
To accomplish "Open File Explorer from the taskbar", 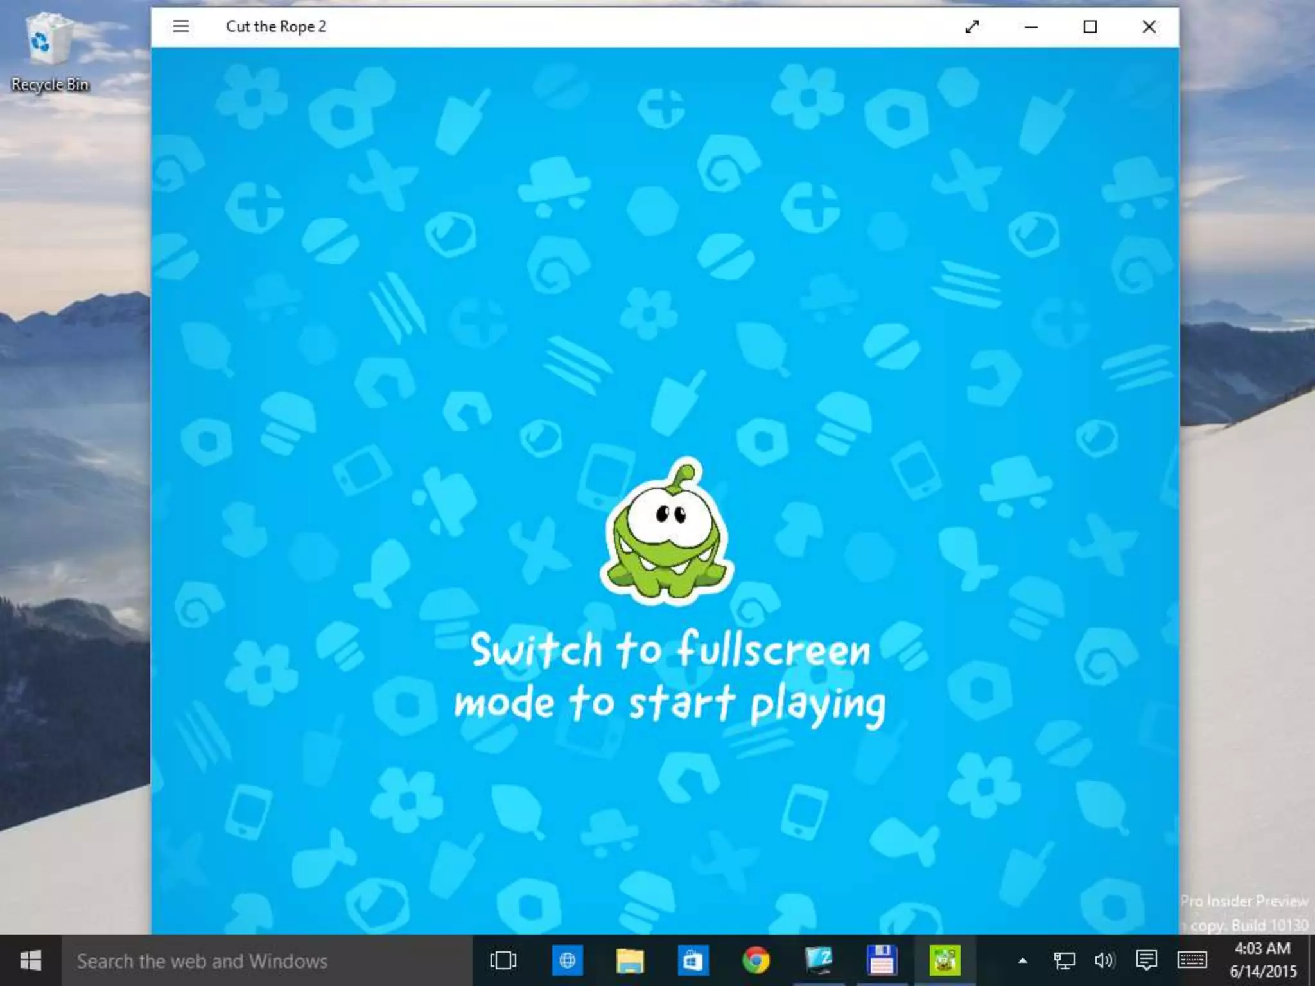I will pyautogui.click(x=630, y=960).
